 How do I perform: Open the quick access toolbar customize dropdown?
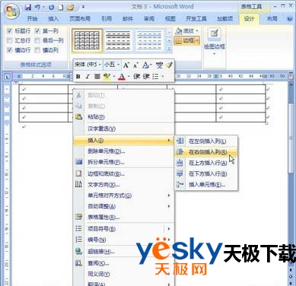83,8
